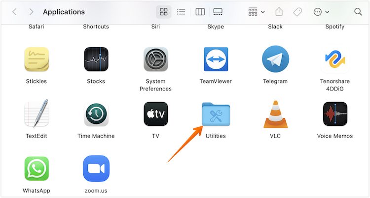Click the System Preferences name label
370x198 pixels.
click(155, 85)
